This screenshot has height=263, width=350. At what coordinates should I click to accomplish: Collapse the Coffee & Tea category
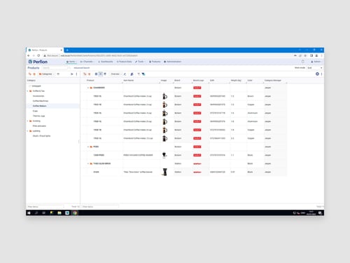(28, 91)
